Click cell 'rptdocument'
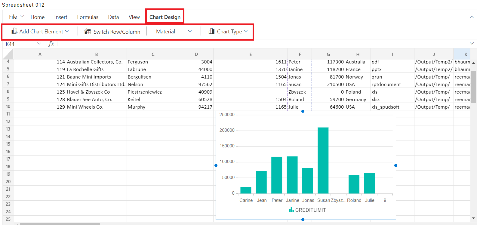Screen dimensions: 480x225 click(392, 84)
